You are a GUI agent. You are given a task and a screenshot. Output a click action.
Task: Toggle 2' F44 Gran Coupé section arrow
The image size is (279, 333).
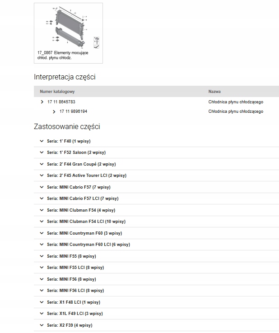coord(42,164)
